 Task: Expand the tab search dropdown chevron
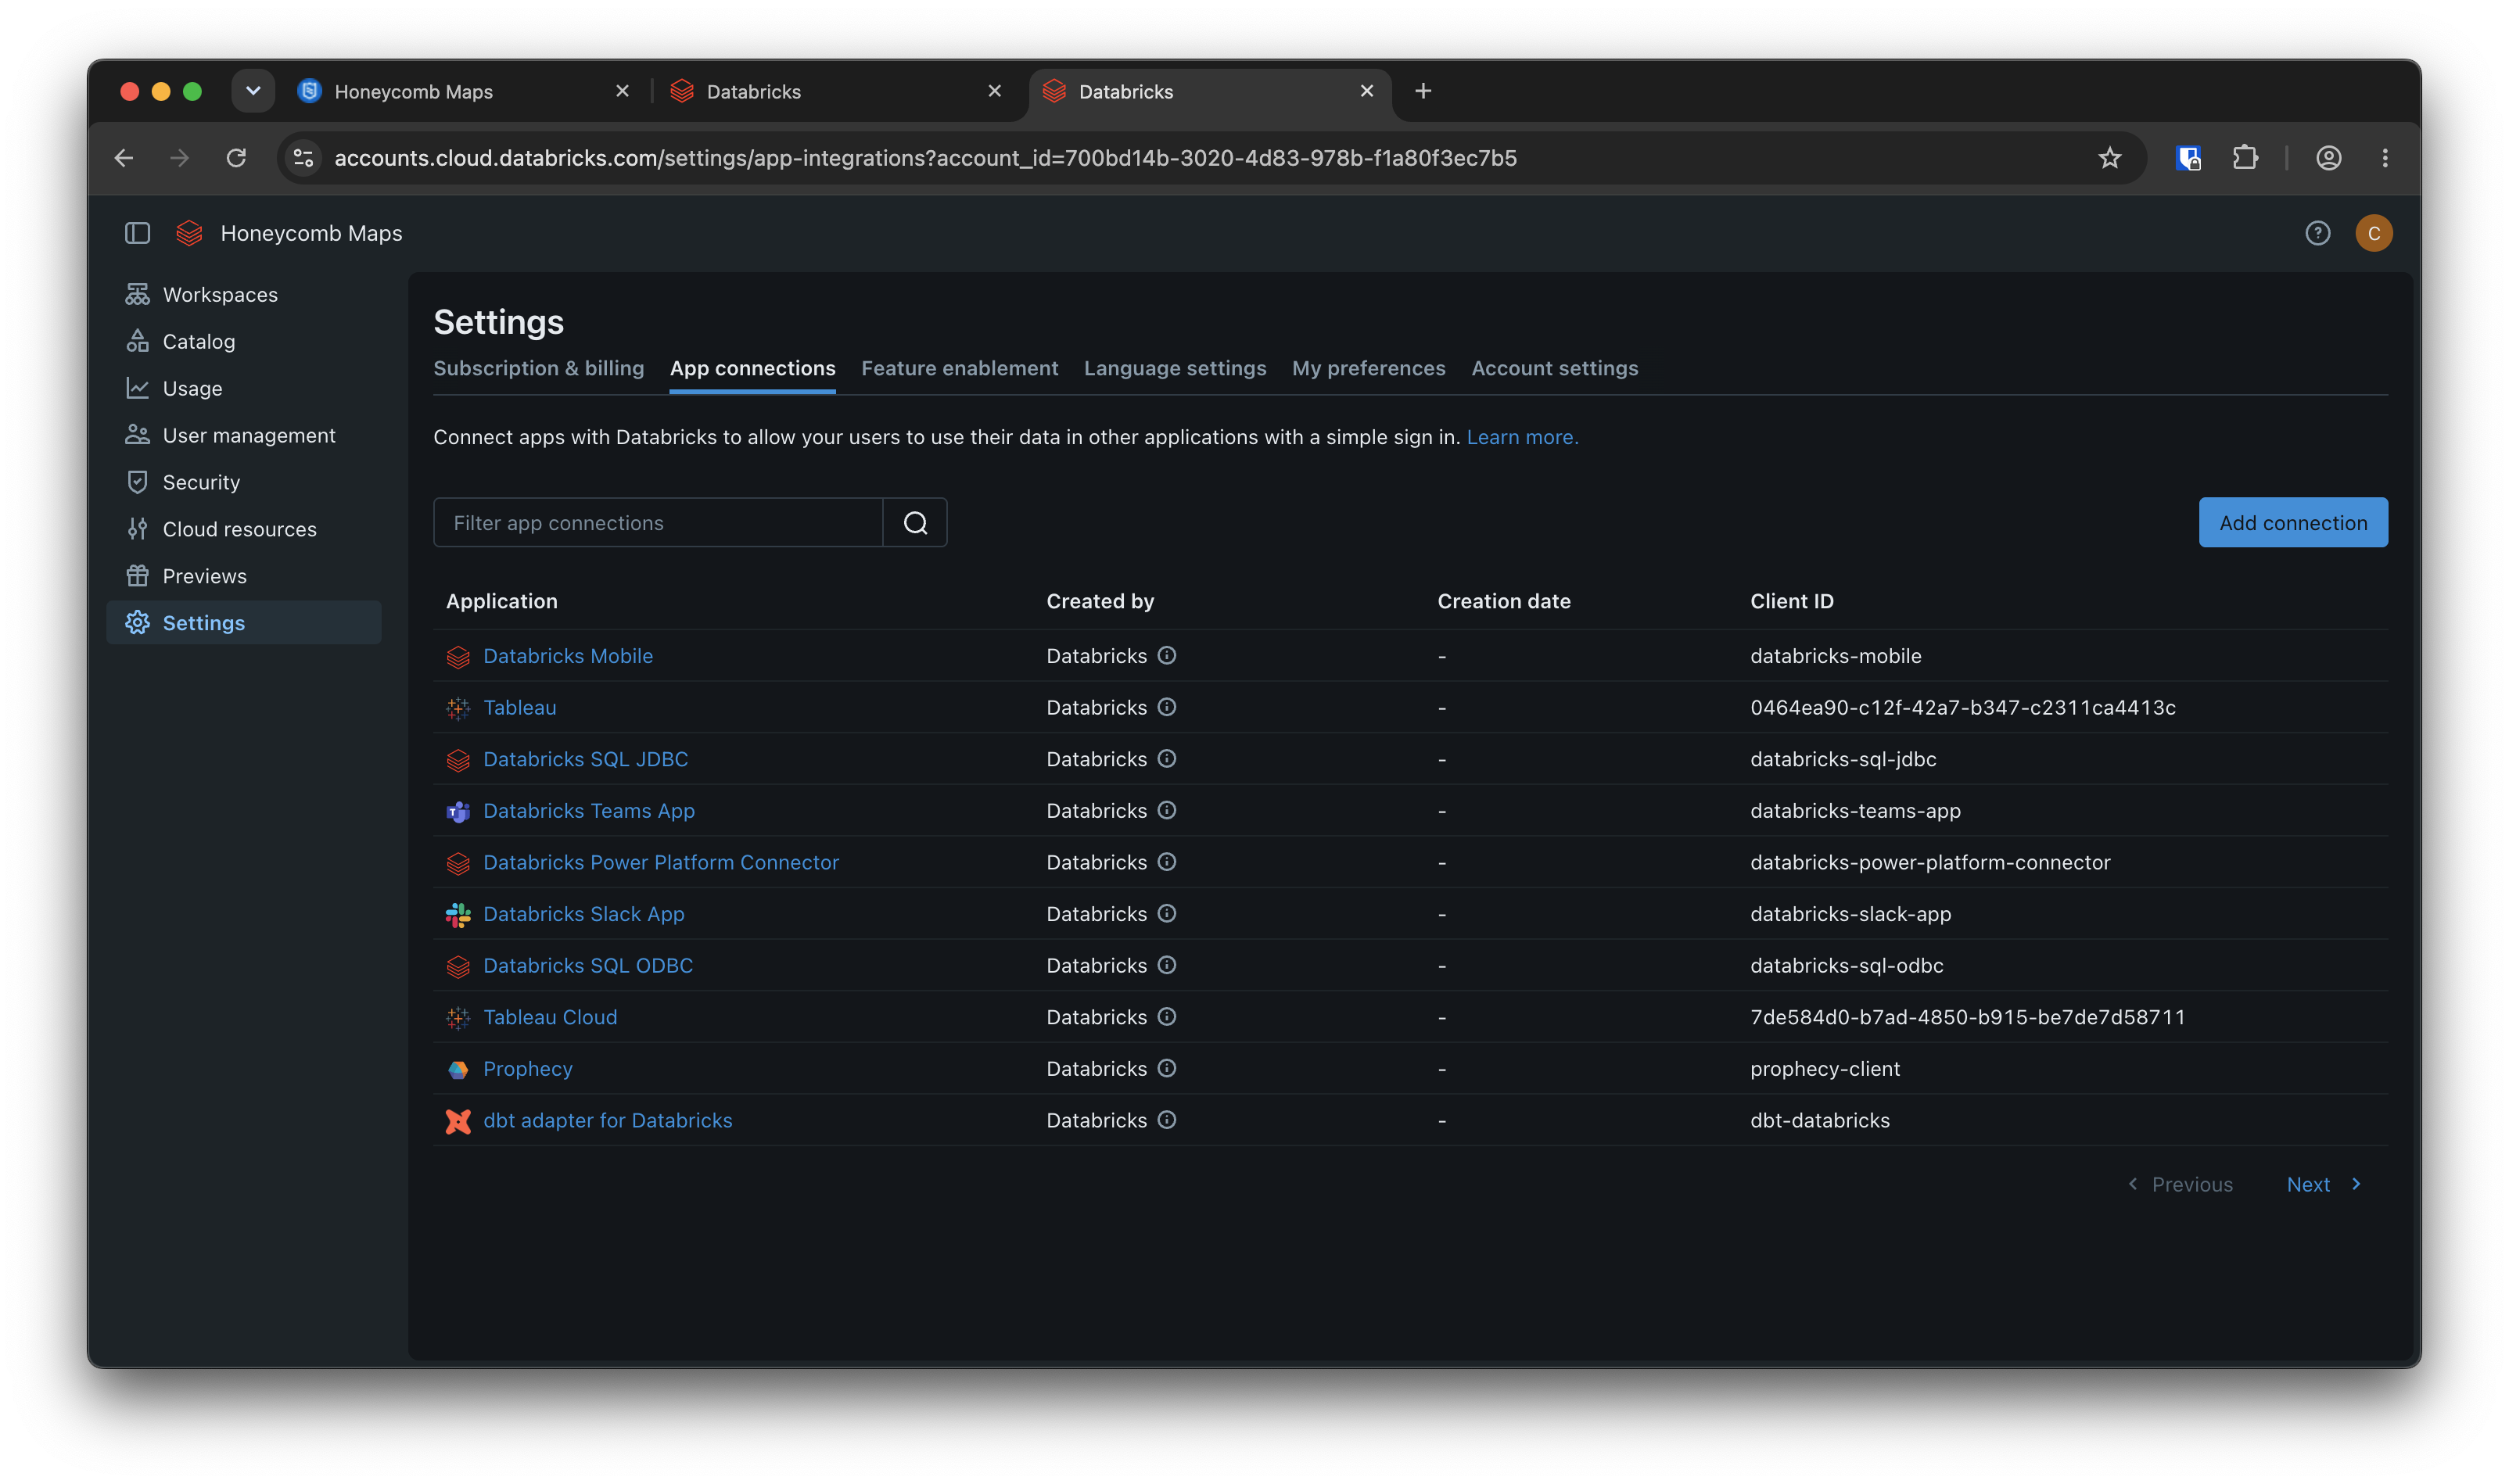click(253, 91)
